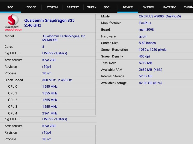The image size is (193, 144).
Task: Click the 'CPU 3' row label
Action: coord(13,107)
